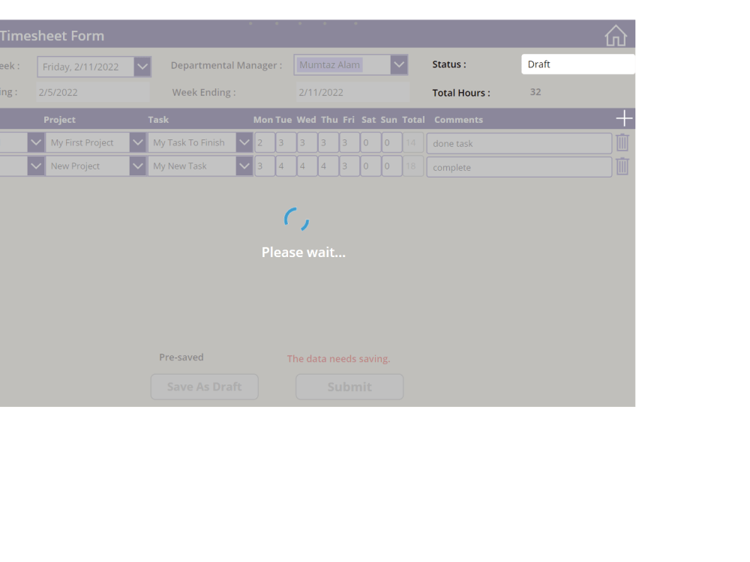Click the Departmental Manager label

click(226, 65)
